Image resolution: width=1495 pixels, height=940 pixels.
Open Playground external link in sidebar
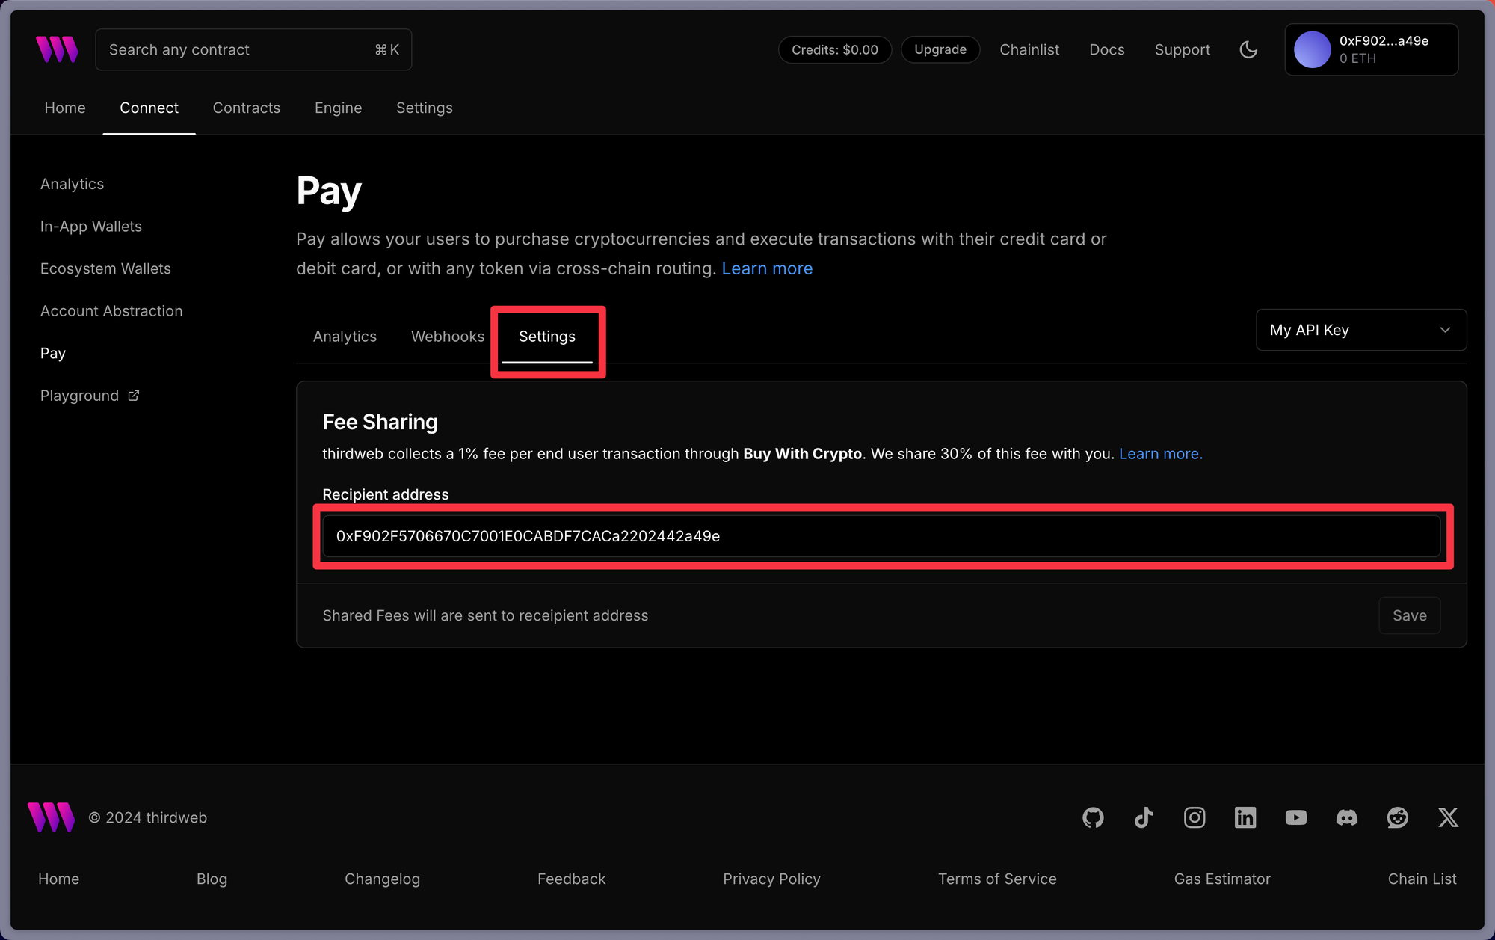[89, 396]
